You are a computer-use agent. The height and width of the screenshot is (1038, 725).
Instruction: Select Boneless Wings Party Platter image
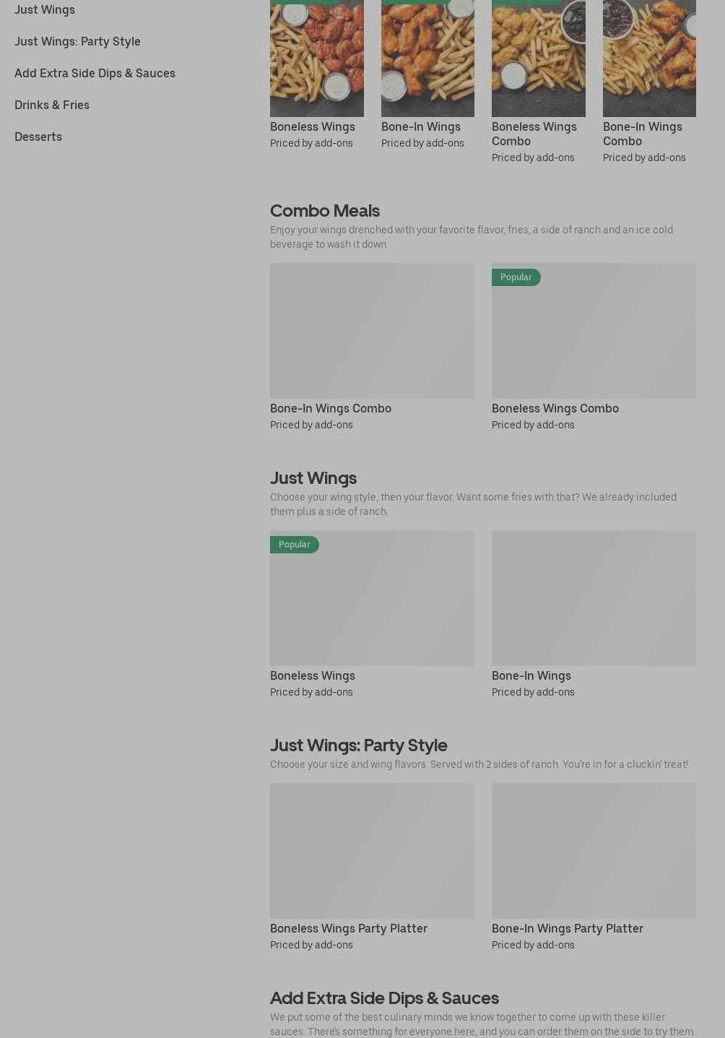coord(372,851)
